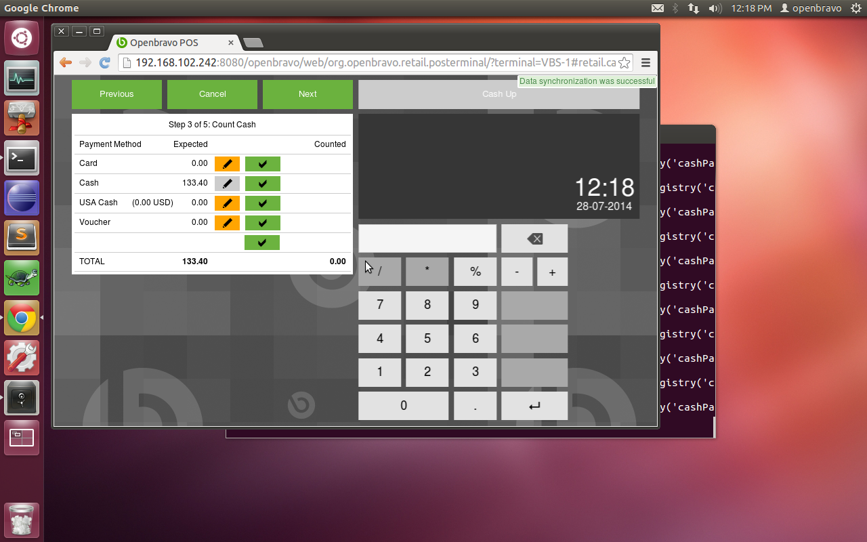Edit the Card counted amount with pencil
Screen dimensions: 867x542
pos(227,164)
